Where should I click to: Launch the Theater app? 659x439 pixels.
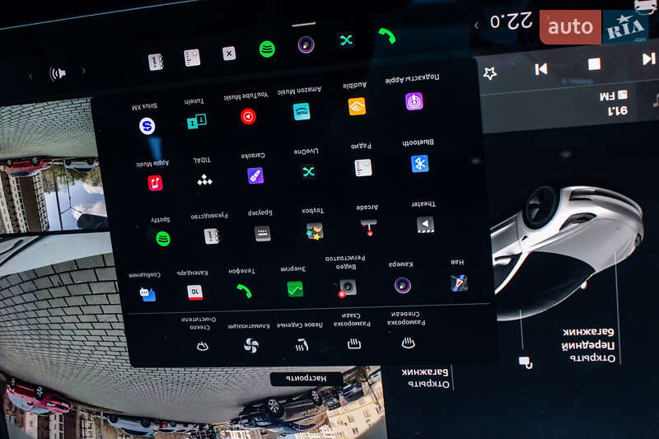click(424, 224)
